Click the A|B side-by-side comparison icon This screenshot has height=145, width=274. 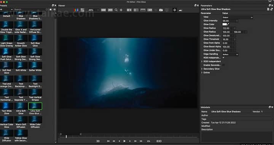(129, 10)
